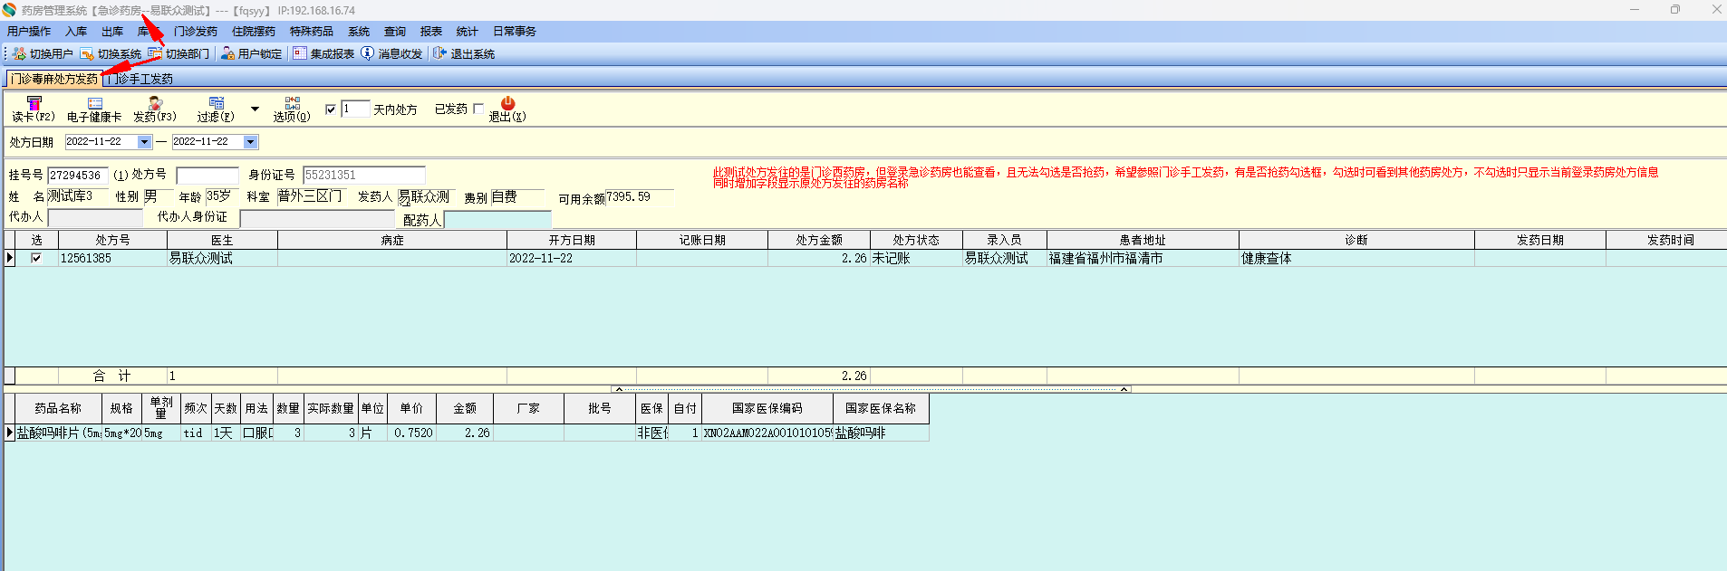
Task: Click the 福建省福州市福清市 address cell
Action: [x=1143, y=259]
